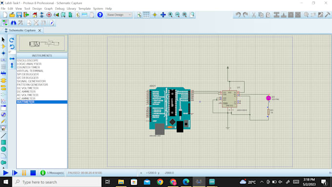Rotate clockwise with the curved arrow icon
Screen dimensions: 332x187
click(12, 40)
